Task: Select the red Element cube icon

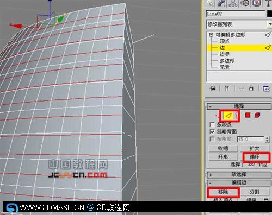Action: coord(257,115)
